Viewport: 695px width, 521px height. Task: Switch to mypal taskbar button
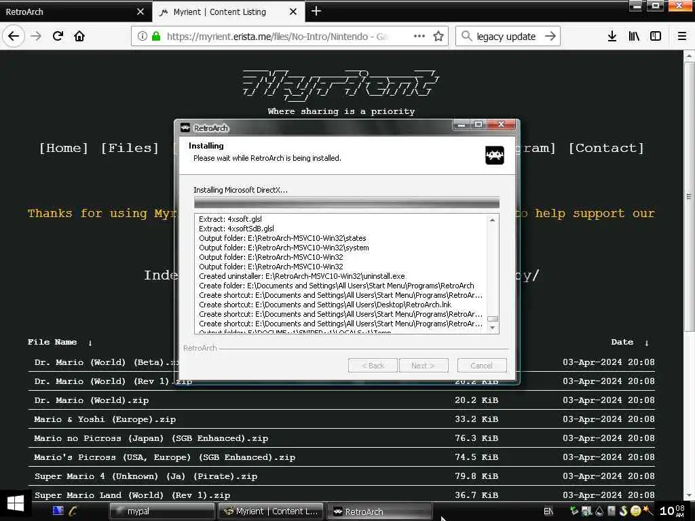tap(162, 512)
